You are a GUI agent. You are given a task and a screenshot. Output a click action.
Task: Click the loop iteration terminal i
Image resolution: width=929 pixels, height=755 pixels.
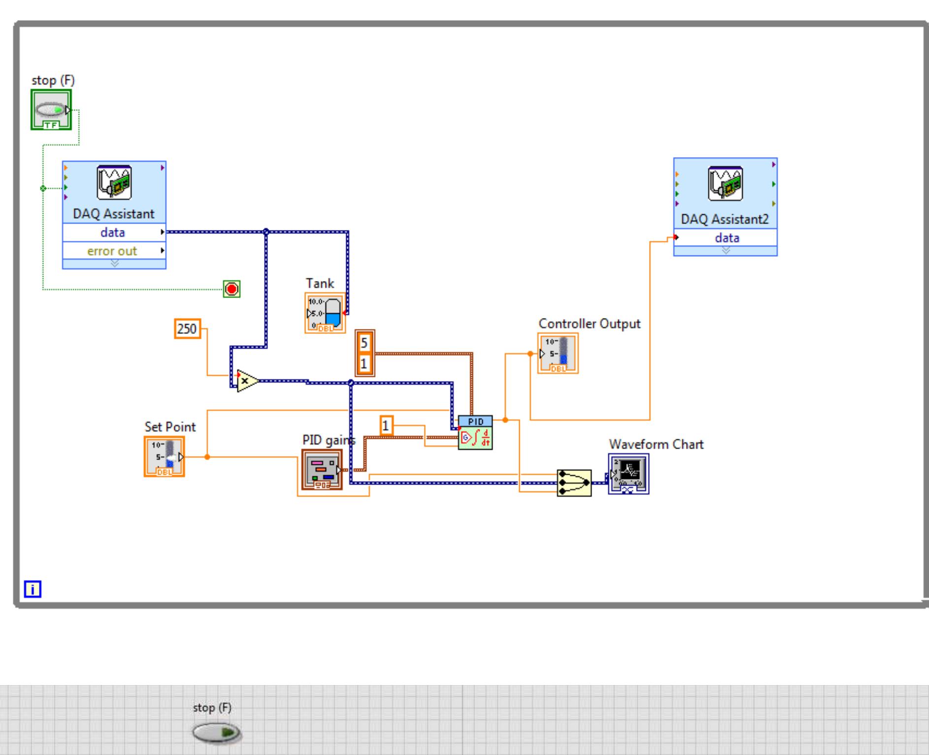tap(33, 589)
